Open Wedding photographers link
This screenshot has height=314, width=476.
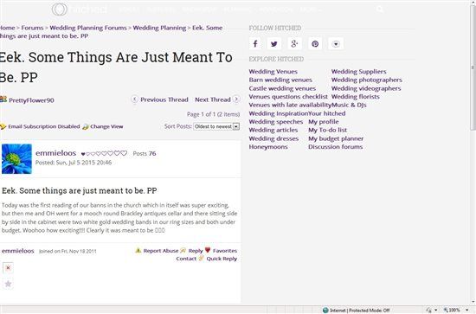click(x=367, y=80)
